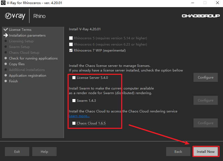Enable License Server 5.4.0 installation

coord(74,77)
